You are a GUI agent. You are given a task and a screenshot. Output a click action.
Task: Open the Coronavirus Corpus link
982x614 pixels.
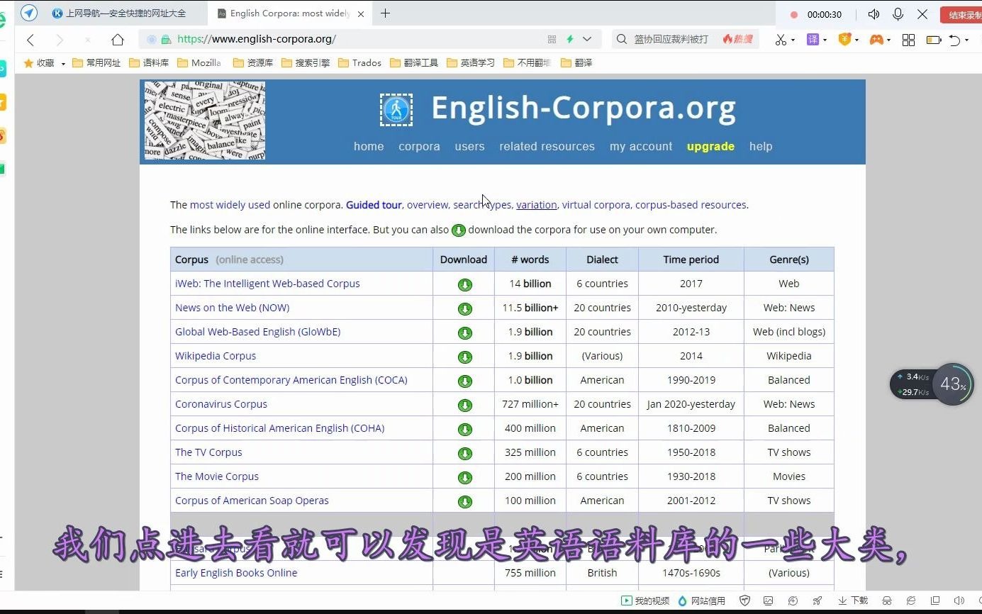pyautogui.click(x=221, y=404)
